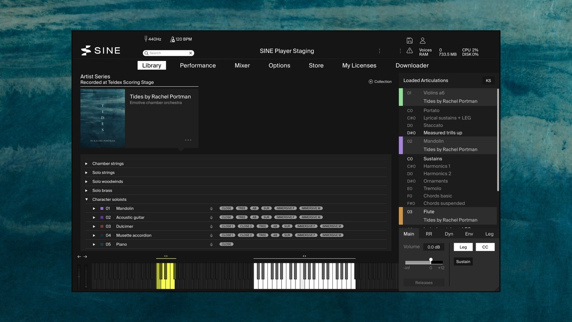Expand the 01 Mandolin instrument row

coord(94,208)
